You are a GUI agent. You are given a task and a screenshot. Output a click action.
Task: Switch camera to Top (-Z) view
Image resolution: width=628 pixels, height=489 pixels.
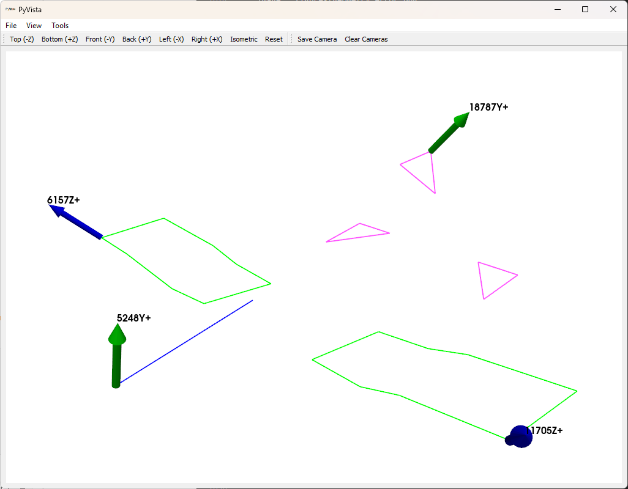(21, 39)
